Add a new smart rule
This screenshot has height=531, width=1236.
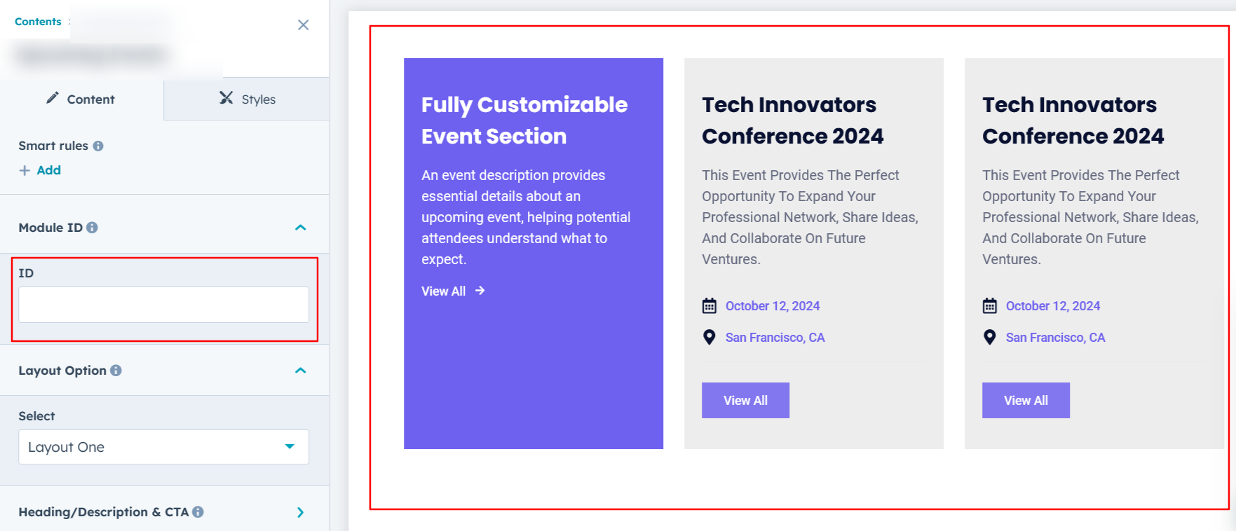click(x=41, y=170)
